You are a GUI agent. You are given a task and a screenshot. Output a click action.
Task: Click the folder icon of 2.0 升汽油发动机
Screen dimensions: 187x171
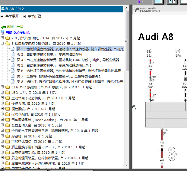(8, 38)
